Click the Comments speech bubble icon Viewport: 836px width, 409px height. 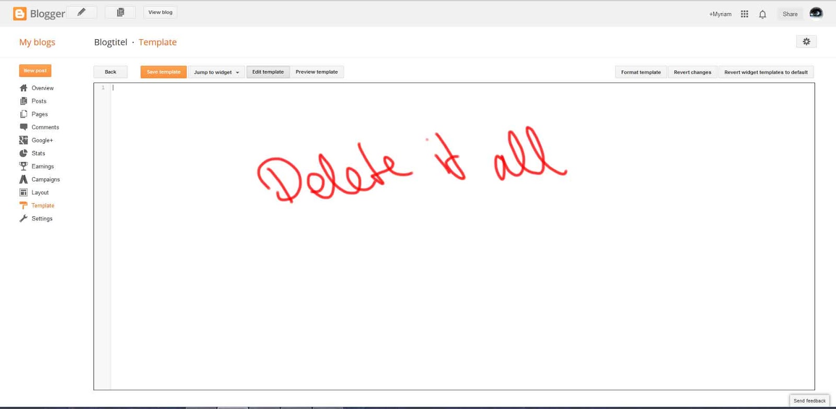24,127
